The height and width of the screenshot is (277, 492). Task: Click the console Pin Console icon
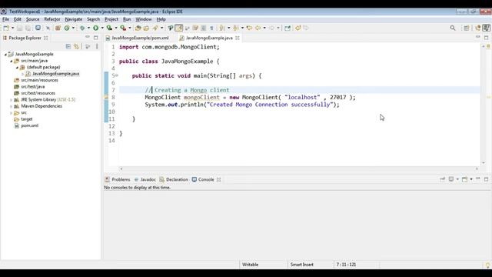(443, 179)
